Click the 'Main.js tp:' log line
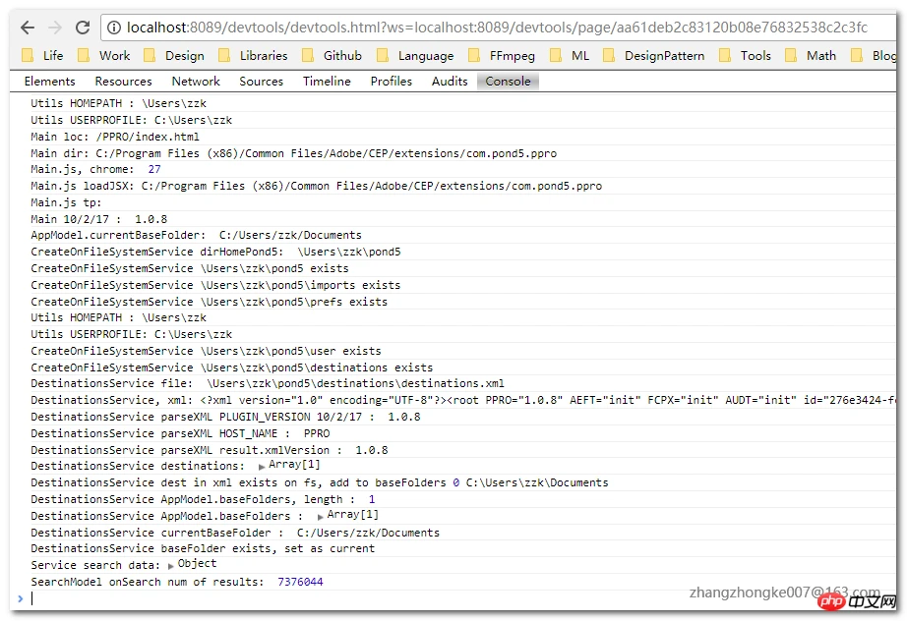907x621 pixels. [x=66, y=202]
